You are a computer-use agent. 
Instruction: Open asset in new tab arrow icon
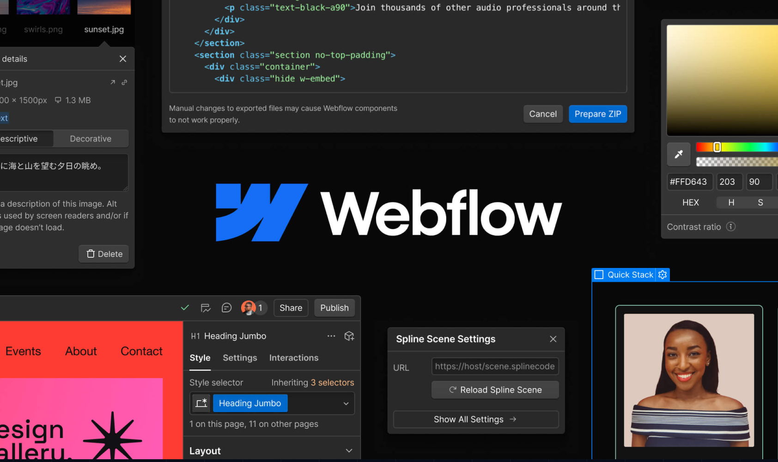click(113, 82)
